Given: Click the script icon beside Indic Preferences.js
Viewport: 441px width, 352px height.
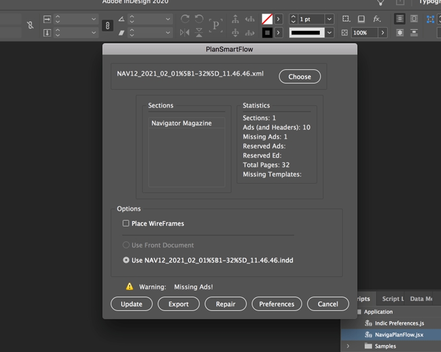Looking at the screenshot, I should [x=368, y=323].
